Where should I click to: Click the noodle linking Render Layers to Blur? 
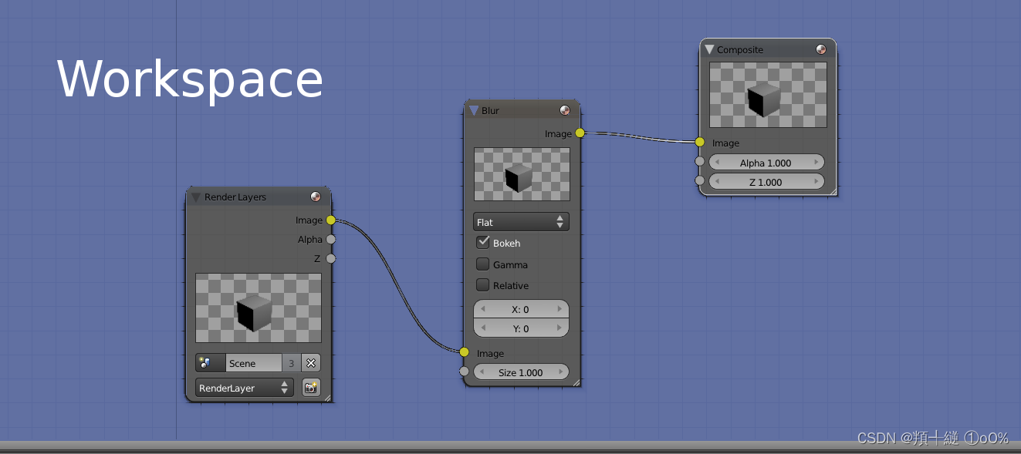coord(397,287)
